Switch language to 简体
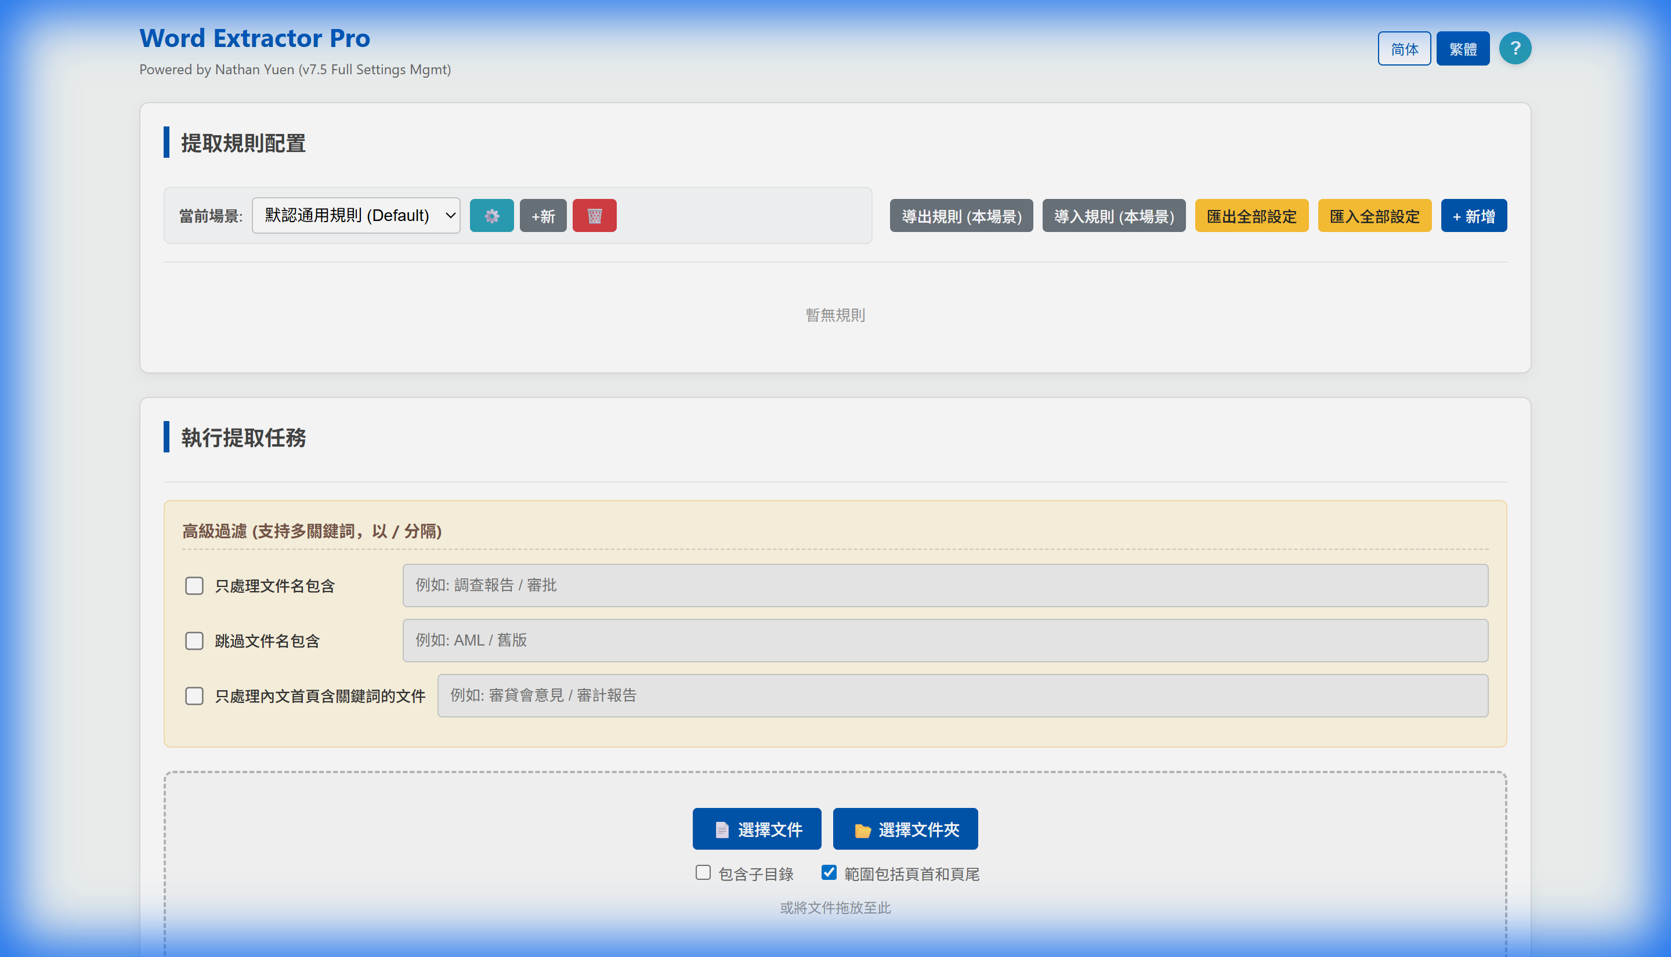This screenshot has height=957, width=1671. click(1404, 48)
